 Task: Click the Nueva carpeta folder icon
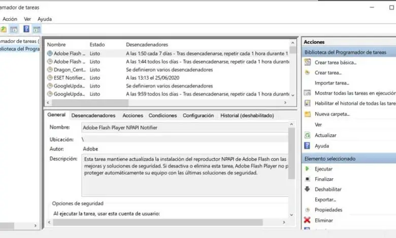coord(307,114)
